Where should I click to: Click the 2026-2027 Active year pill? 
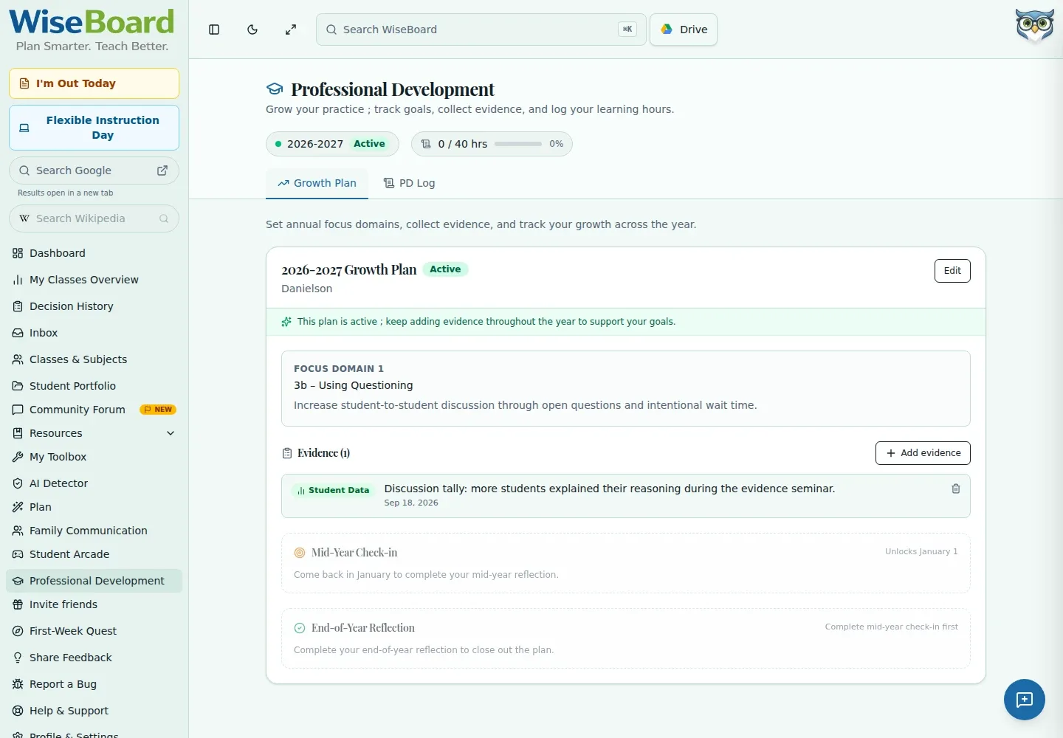coord(332,144)
